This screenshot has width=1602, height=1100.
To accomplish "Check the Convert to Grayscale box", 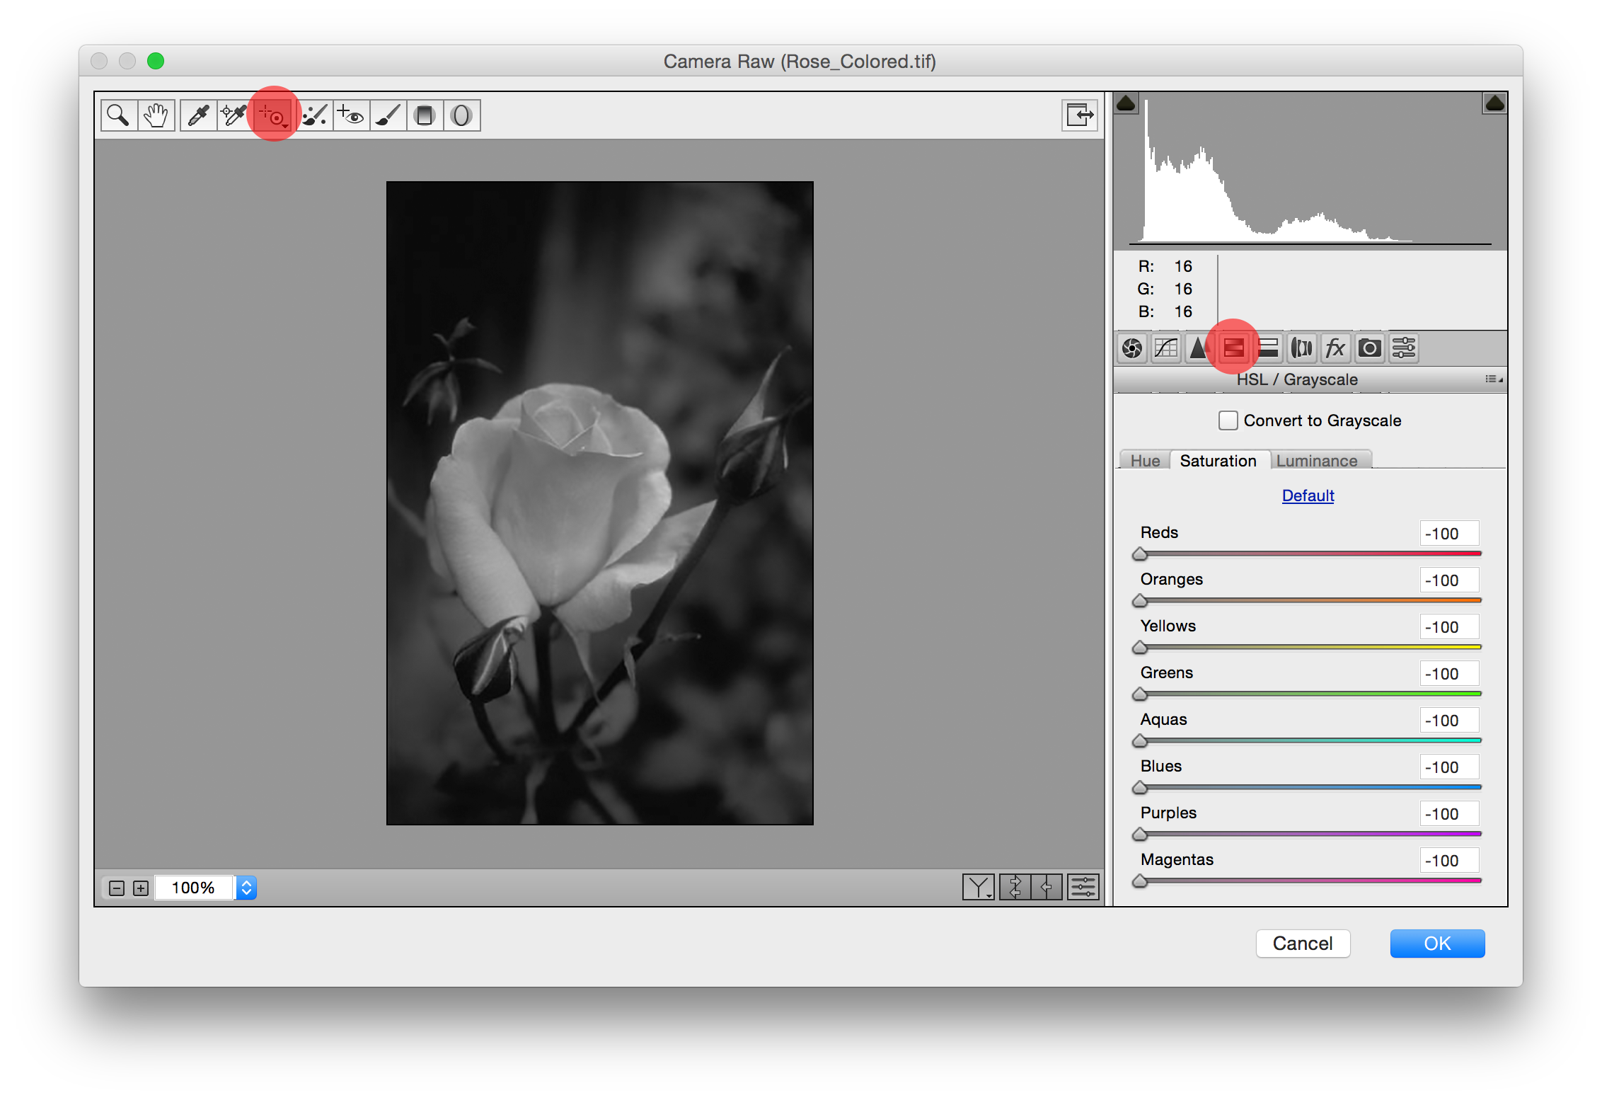I will coord(1228,420).
